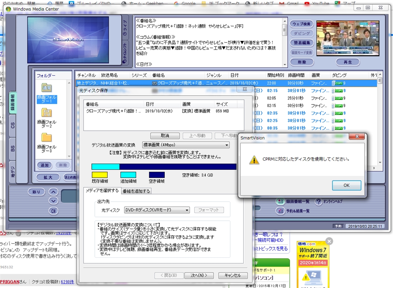This screenshot has height=288, width=393.
Task: Click the 上へ移動 button
Action: (x=197, y=136)
